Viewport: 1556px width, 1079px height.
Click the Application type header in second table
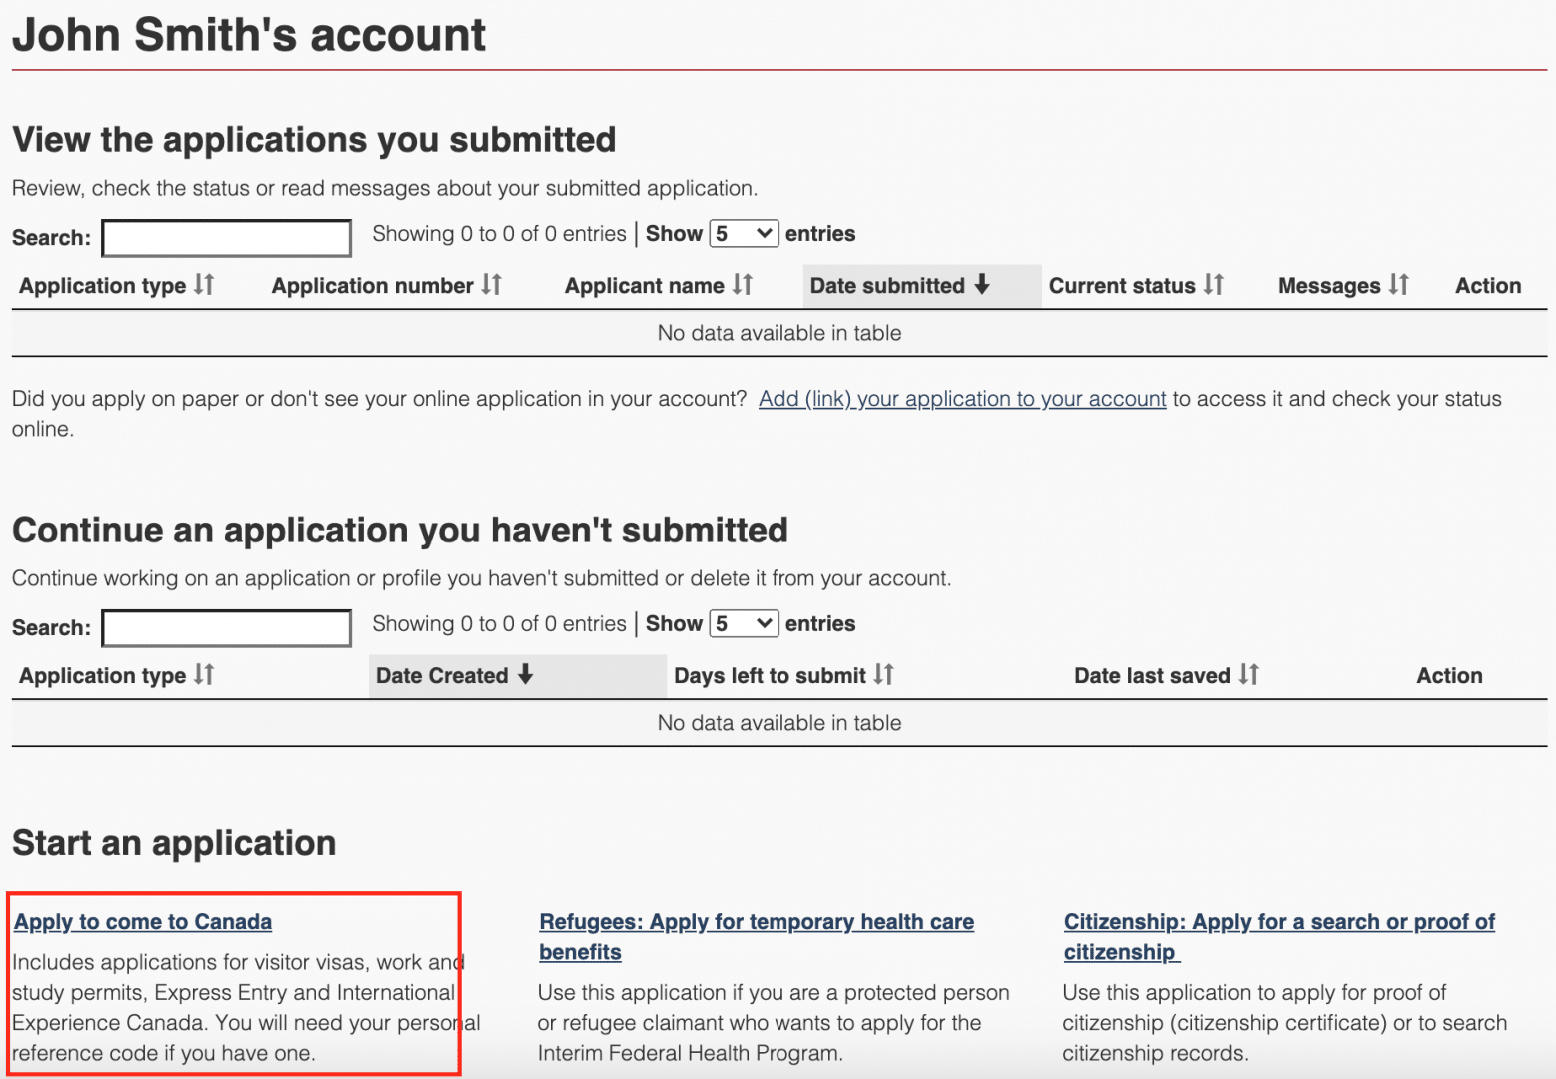(x=100, y=675)
